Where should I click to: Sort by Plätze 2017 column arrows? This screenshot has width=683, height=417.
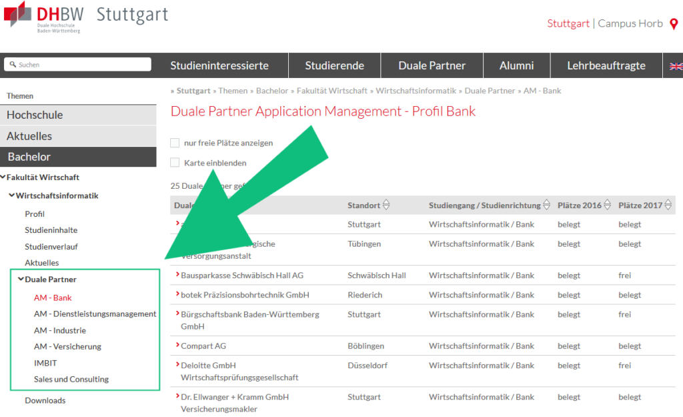coord(668,205)
